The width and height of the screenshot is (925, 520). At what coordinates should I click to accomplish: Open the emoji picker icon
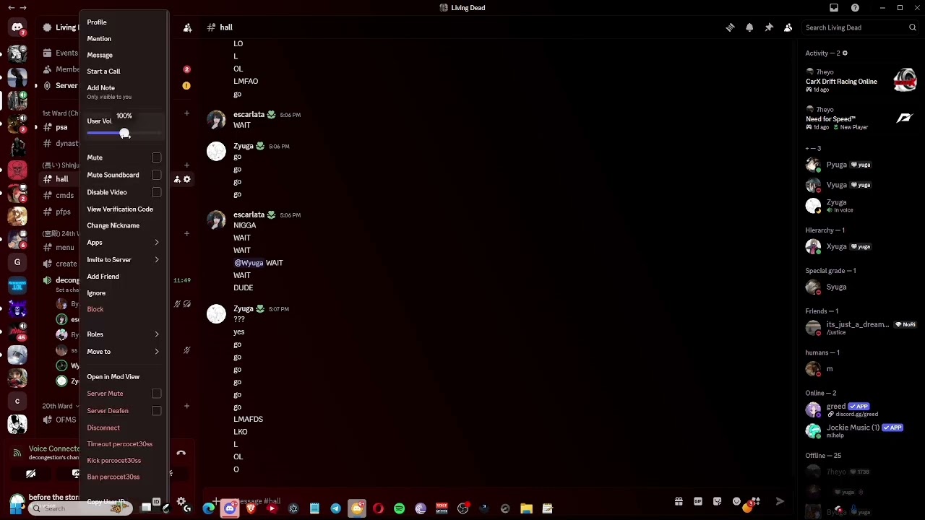(x=736, y=501)
